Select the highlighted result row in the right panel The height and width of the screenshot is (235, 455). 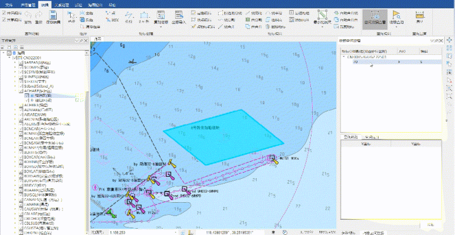click(x=392, y=62)
